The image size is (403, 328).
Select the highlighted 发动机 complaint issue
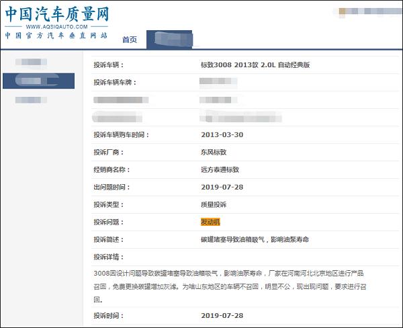[x=210, y=222]
